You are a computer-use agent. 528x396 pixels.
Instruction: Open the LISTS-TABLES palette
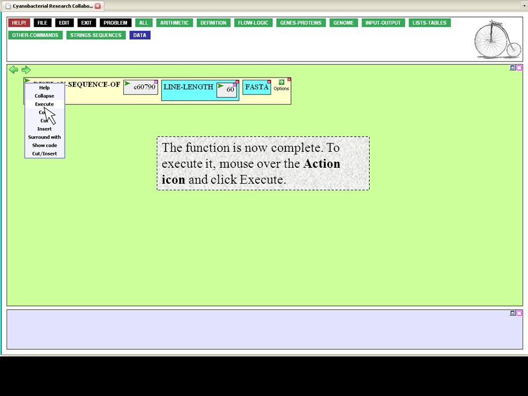pos(430,23)
